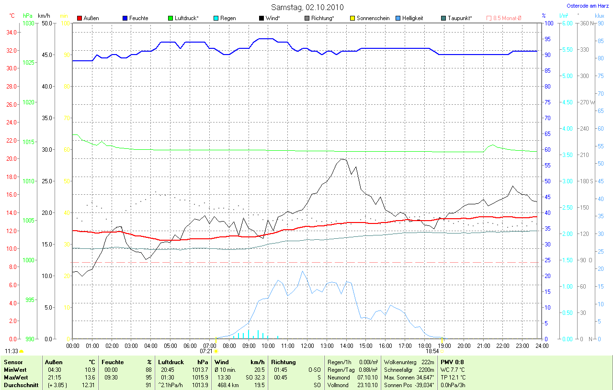Click the yellow Sonnenschein legend square
This screenshot has height=390, width=613.
click(x=352, y=18)
